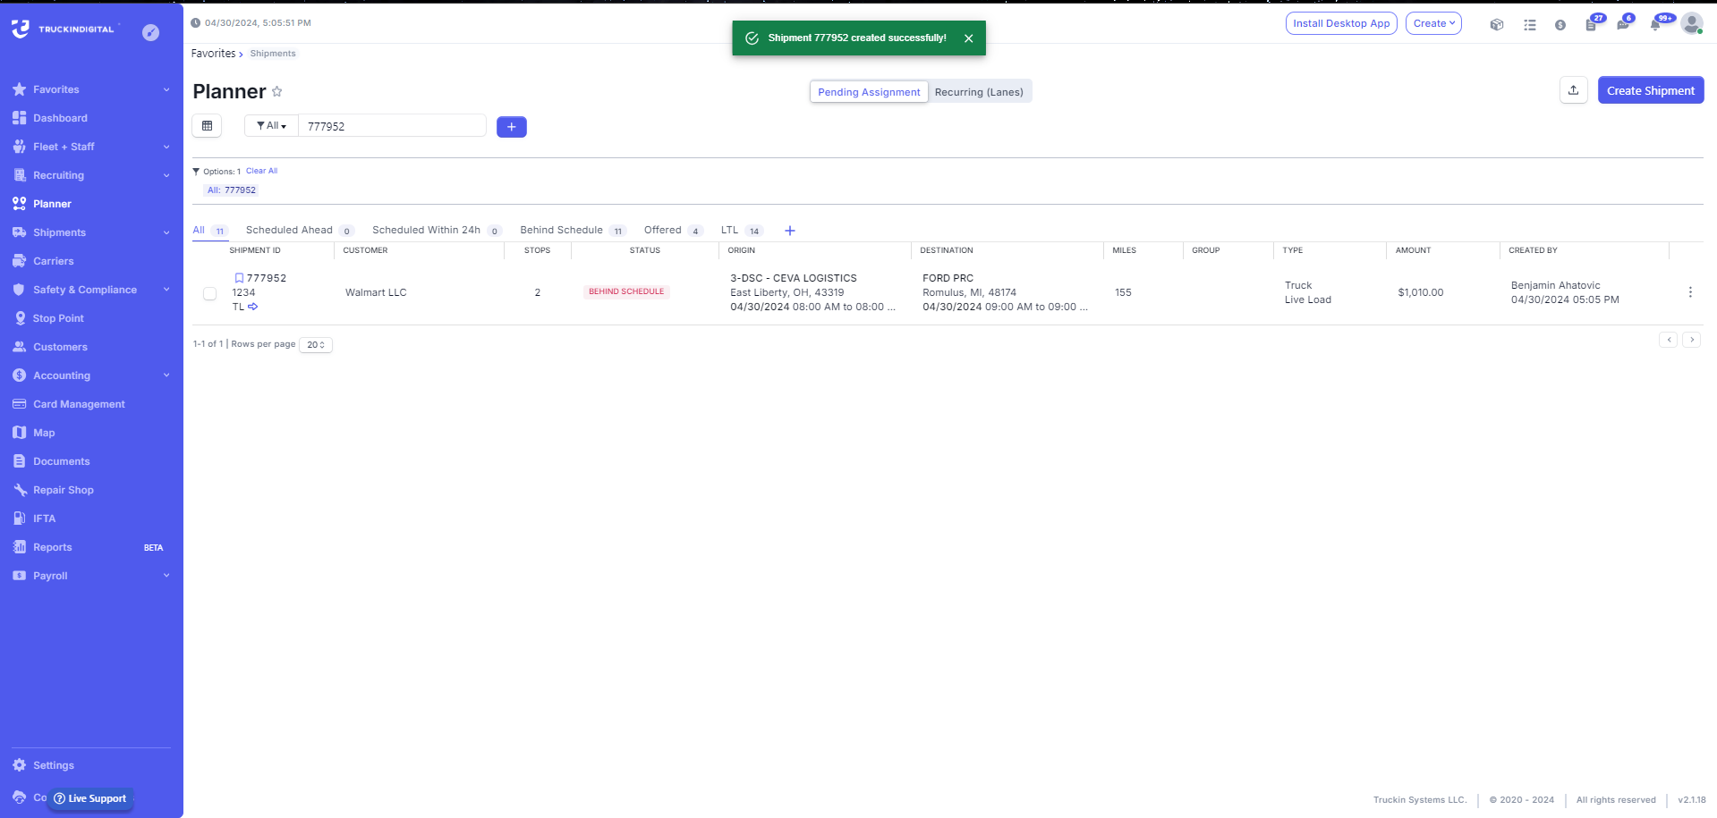Screen dimensions: 1717x818
Task: Open the table columns grid icon
Action: tap(207, 126)
